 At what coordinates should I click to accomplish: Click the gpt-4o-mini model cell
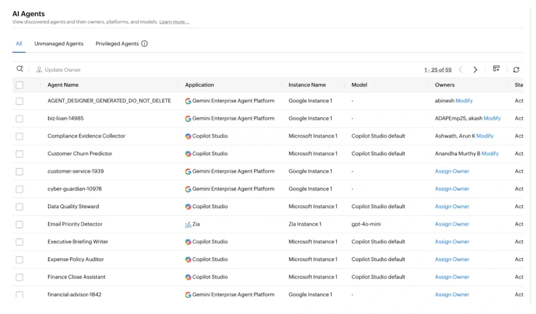pos(366,224)
